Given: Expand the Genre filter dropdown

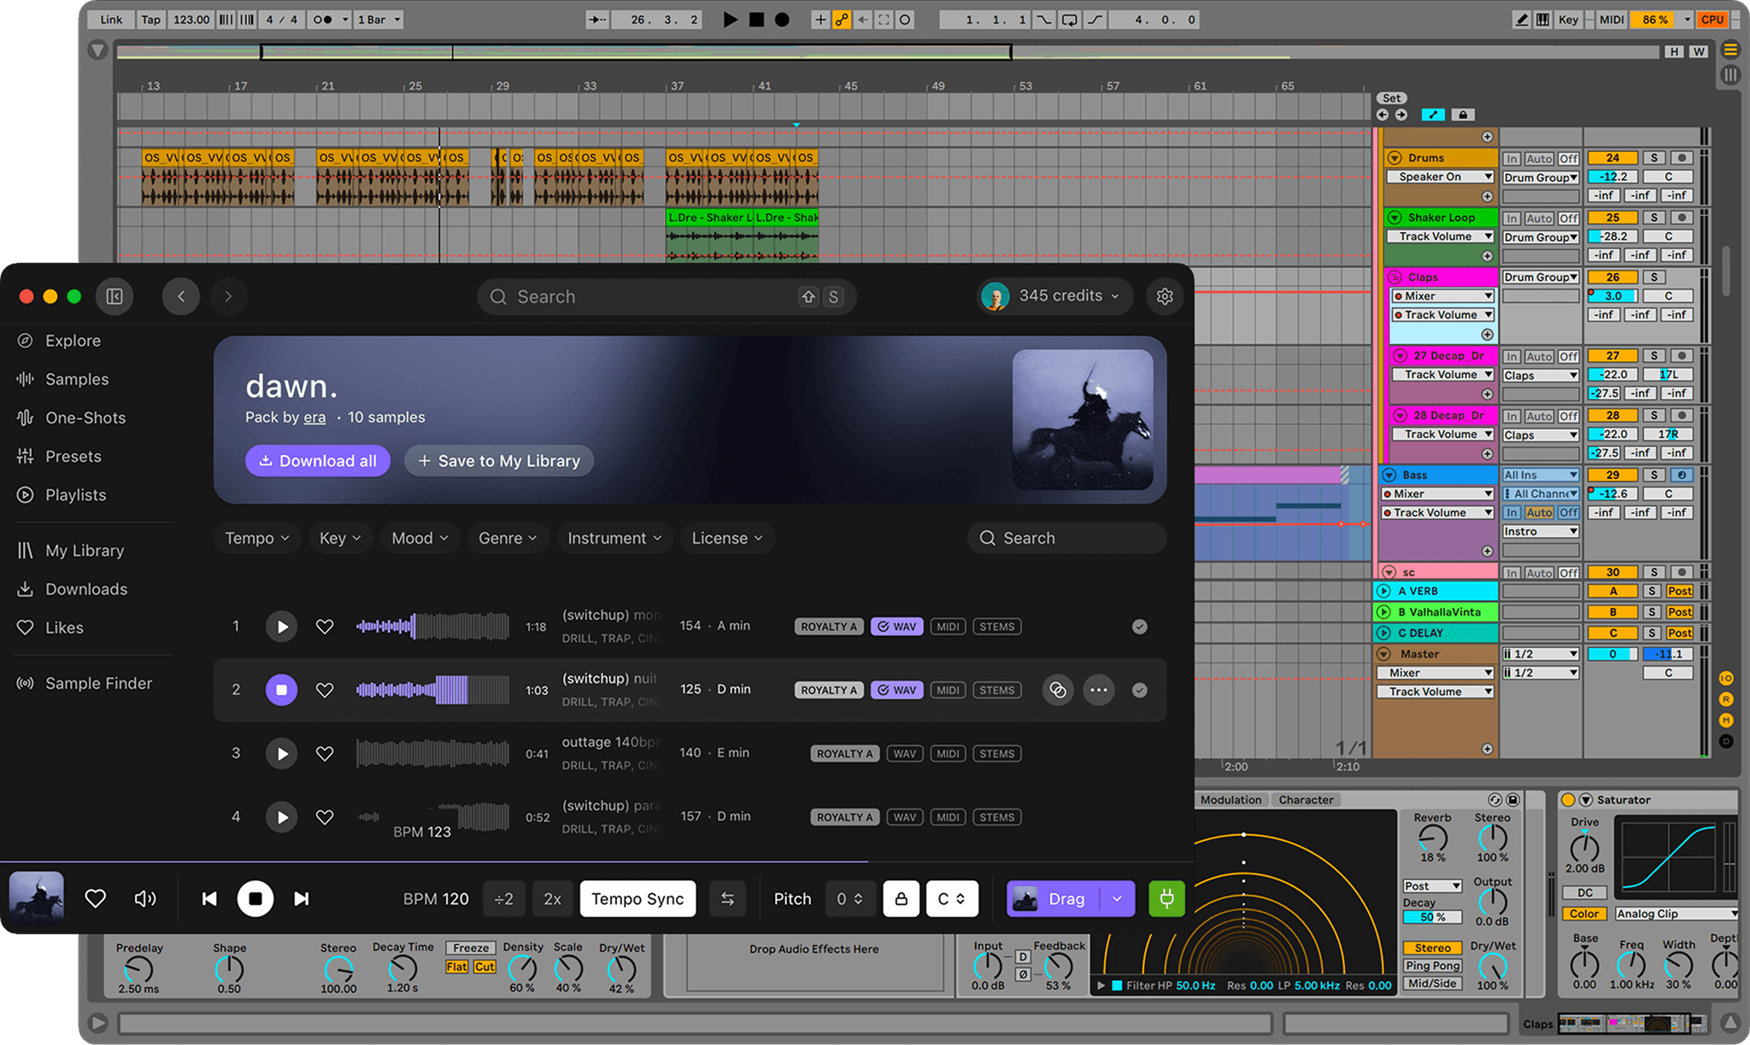Looking at the screenshot, I should click(508, 538).
